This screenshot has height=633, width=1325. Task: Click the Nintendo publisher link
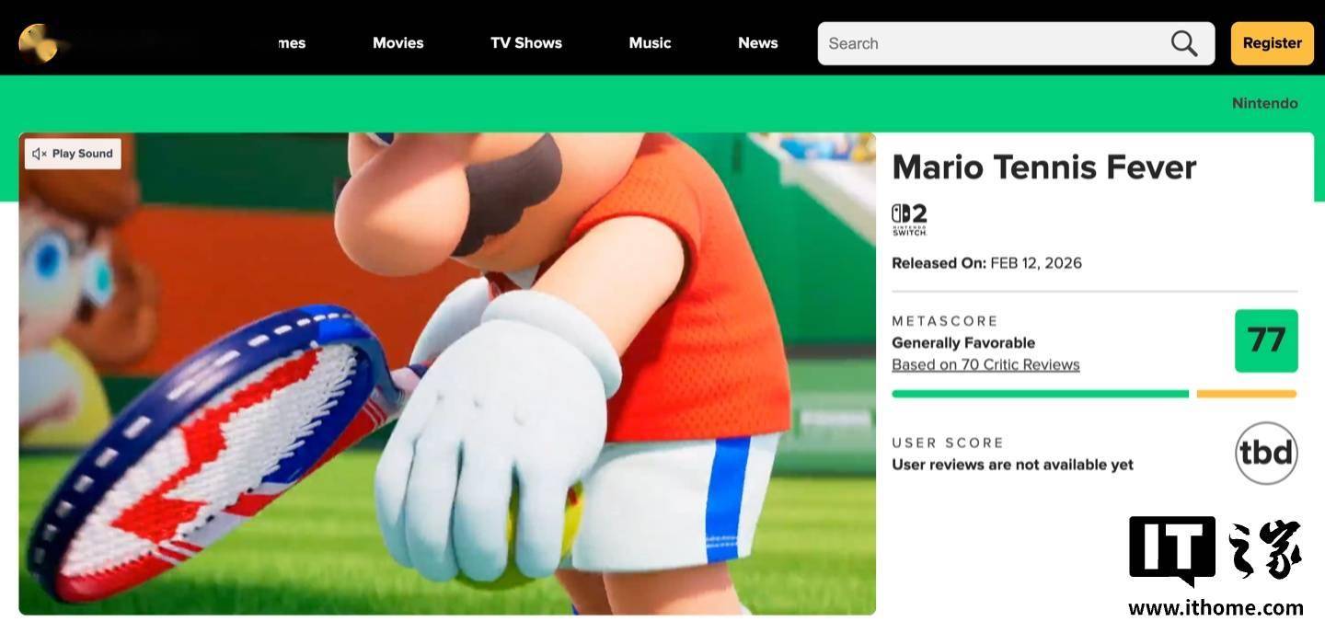click(1265, 103)
